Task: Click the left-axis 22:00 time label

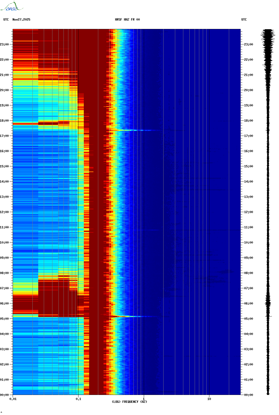Action: pos(4,60)
